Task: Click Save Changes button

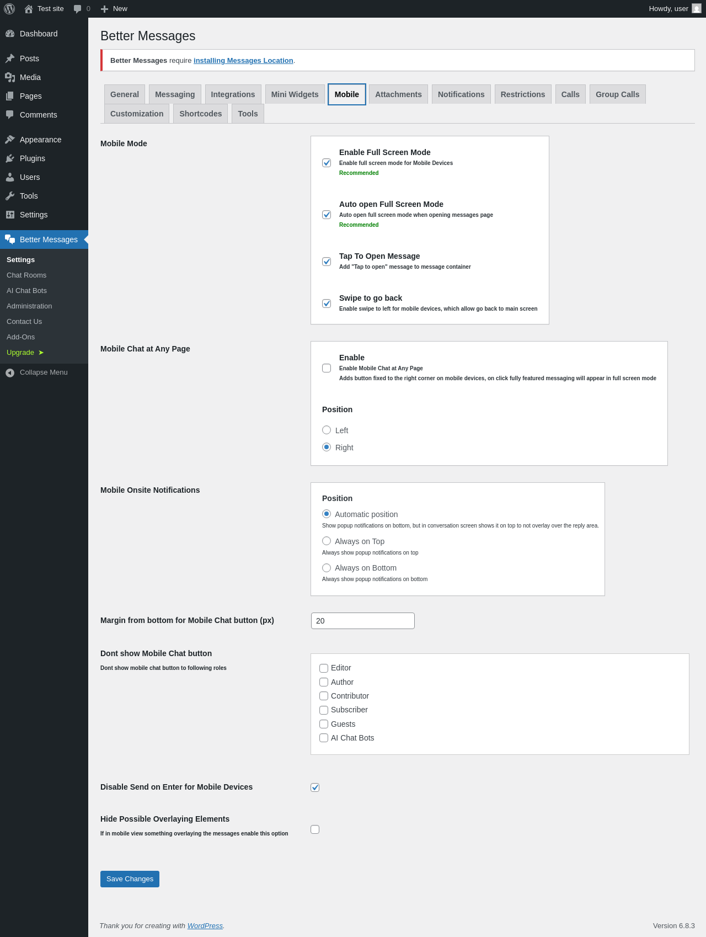Action: (x=130, y=879)
